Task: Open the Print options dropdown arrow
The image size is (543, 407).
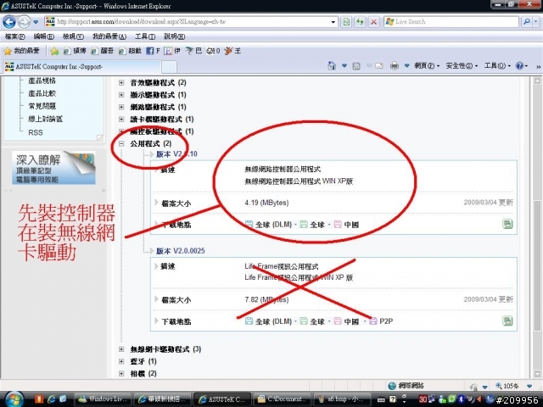Action: point(407,65)
